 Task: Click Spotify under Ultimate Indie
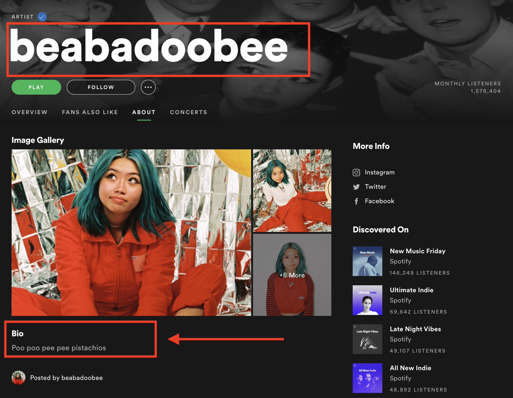click(401, 300)
